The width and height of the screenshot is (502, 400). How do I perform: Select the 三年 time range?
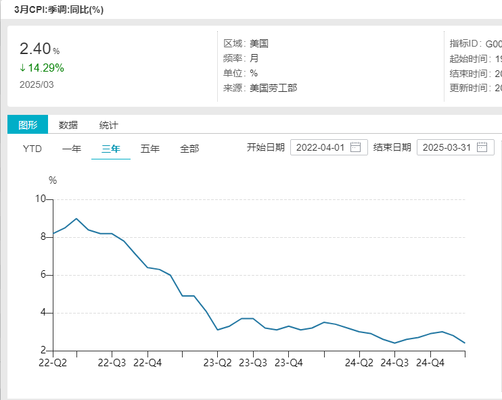pyautogui.click(x=111, y=149)
